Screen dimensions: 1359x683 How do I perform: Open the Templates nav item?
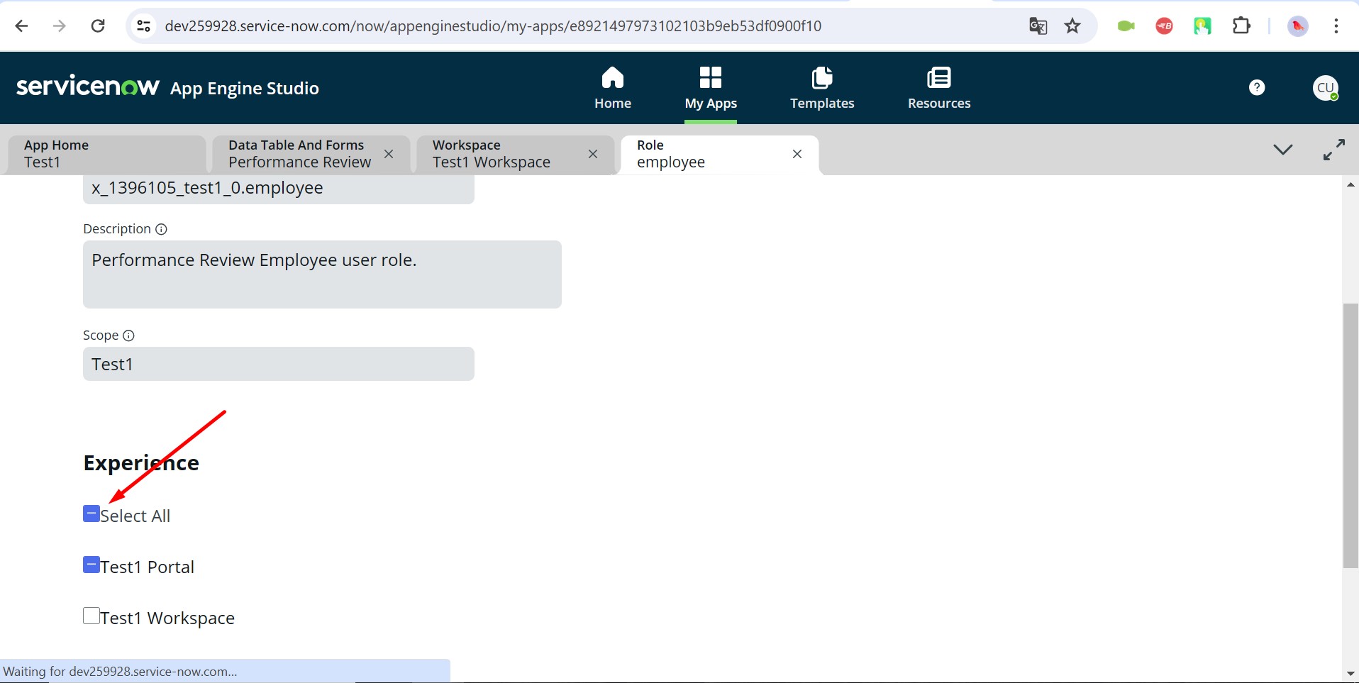[822, 88]
